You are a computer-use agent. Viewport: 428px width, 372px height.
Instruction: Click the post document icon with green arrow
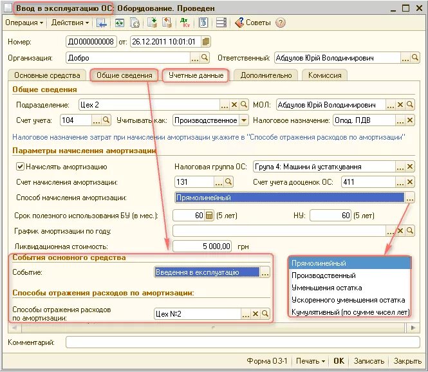coord(153,23)
